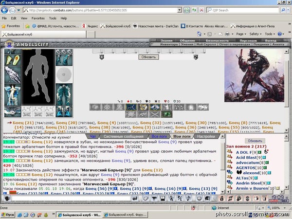Activate the blue lightning skill icon
The width and height of the screenshot is (292, 219).
pos(131,107)
